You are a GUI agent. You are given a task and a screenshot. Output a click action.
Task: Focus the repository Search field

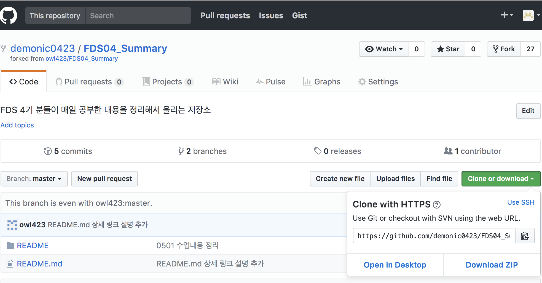(x=138, y=15)
